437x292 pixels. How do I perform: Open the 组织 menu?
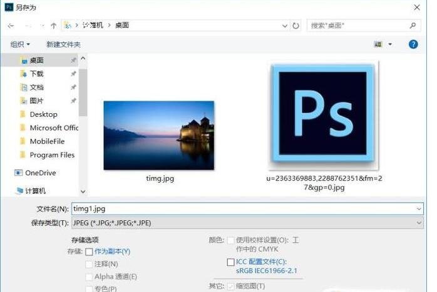click(x=20, y=44)
